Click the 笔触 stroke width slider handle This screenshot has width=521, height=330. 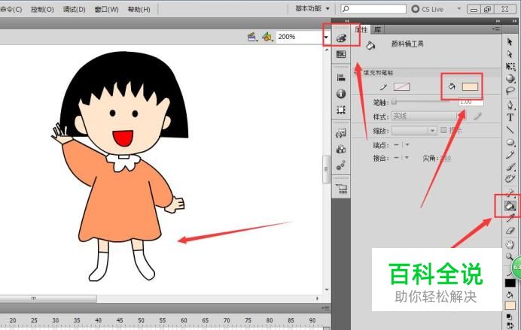pos(394,101)
